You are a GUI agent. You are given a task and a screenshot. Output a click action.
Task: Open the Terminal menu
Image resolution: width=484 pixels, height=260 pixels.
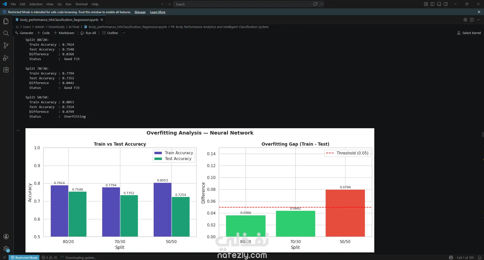[x=81, y=4]
